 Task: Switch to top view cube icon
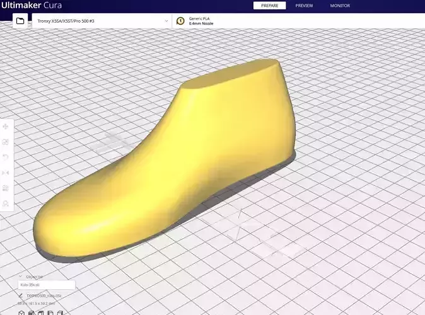(x=40, y=313)
